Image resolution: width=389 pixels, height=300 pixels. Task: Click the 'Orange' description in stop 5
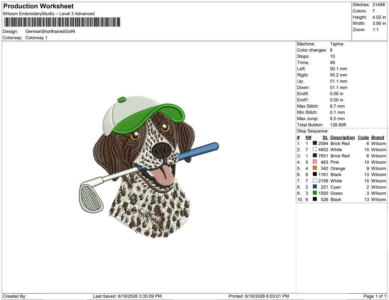click(x=338, y=168)
